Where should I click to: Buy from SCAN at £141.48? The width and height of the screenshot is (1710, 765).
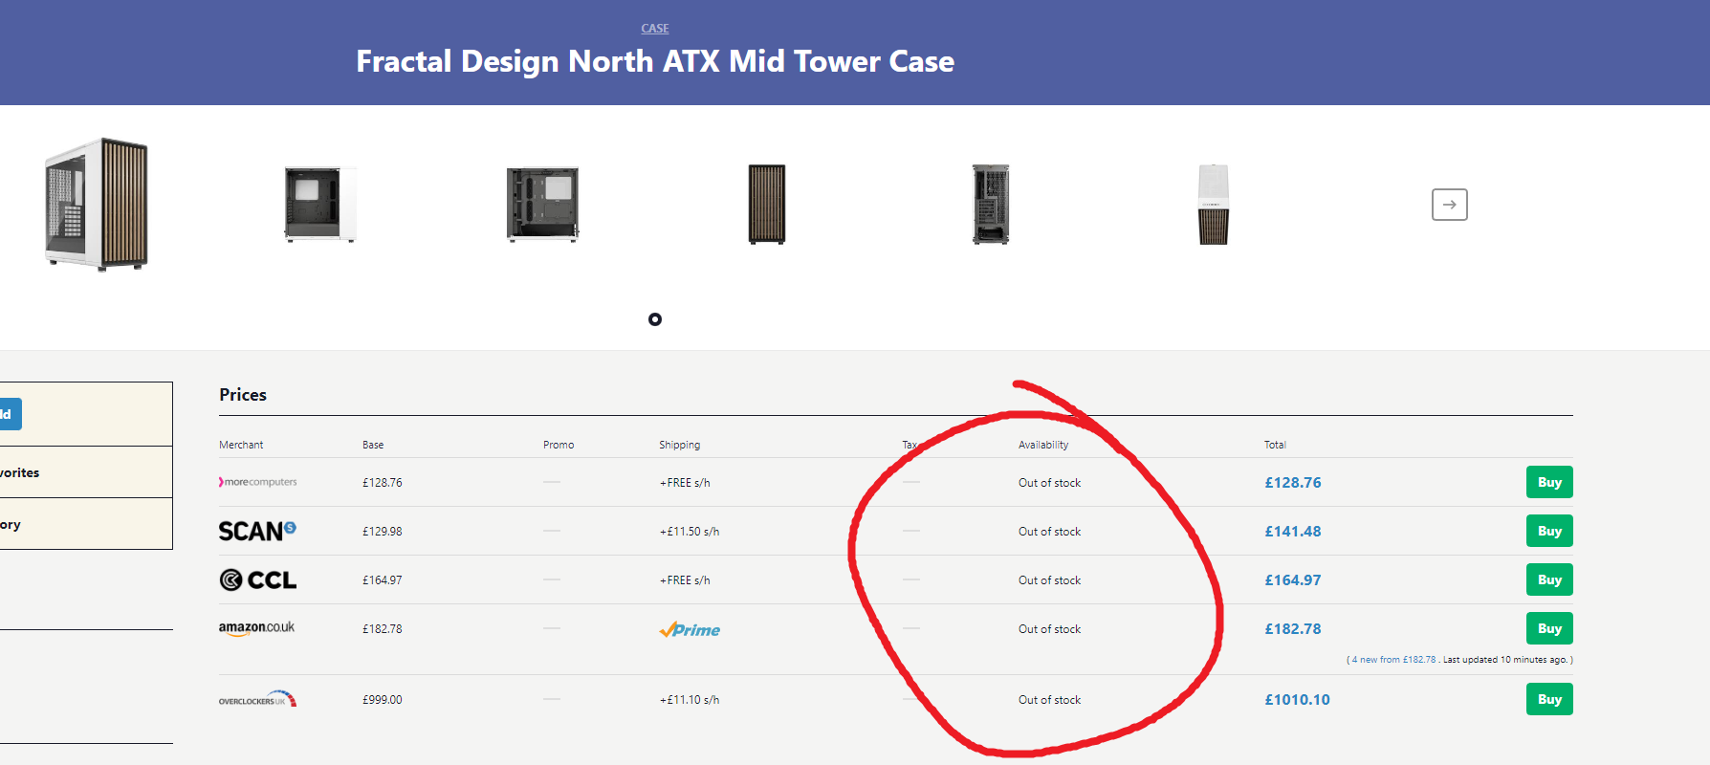[1549, 531]
